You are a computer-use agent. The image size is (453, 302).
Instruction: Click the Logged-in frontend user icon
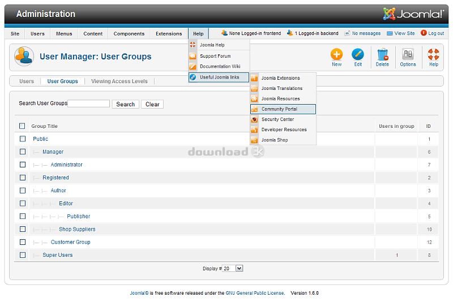[224, 33]
